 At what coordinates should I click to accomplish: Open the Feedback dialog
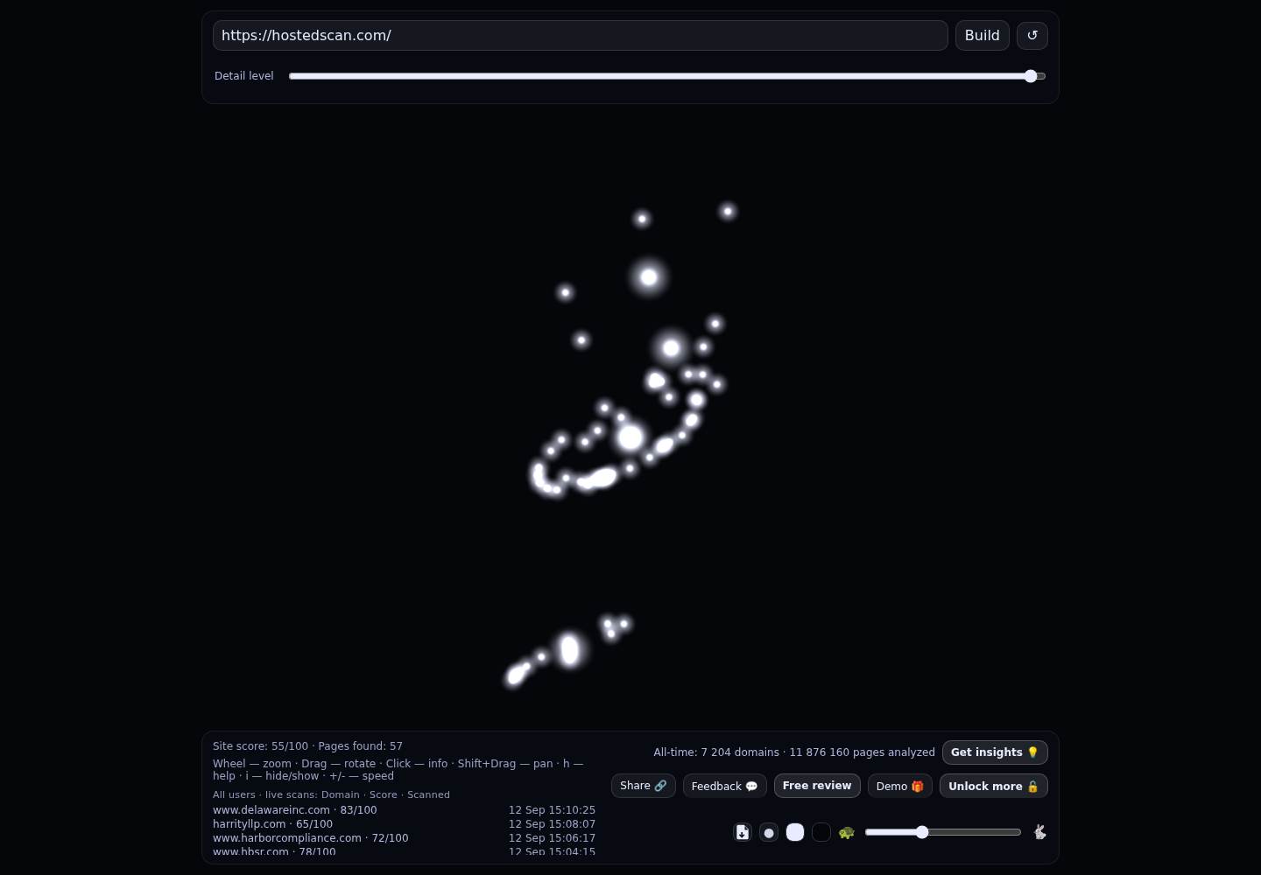(724, 786)
